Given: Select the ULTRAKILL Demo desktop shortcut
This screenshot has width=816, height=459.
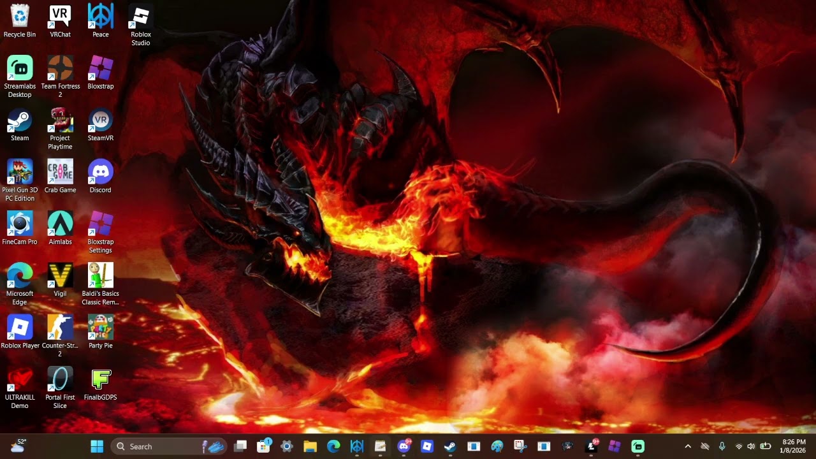Looking at the screenshot, I should [x=20, y=388].
